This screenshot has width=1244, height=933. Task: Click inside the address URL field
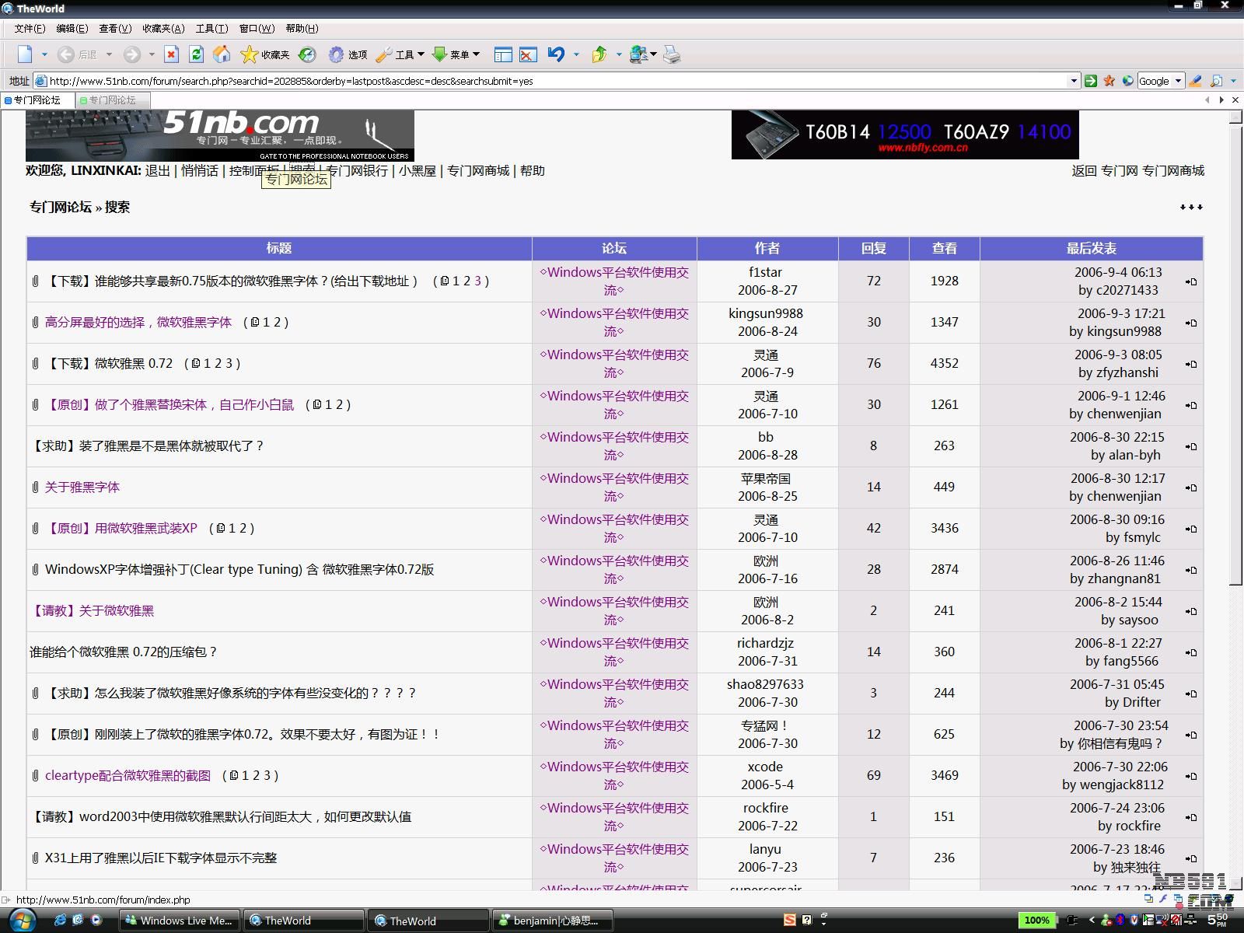544,81
